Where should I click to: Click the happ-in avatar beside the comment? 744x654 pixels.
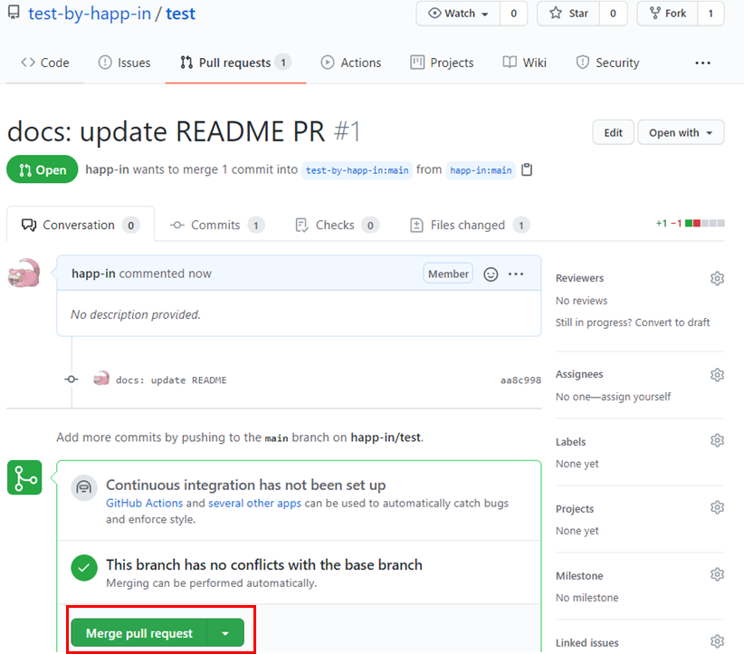point(24,273)
